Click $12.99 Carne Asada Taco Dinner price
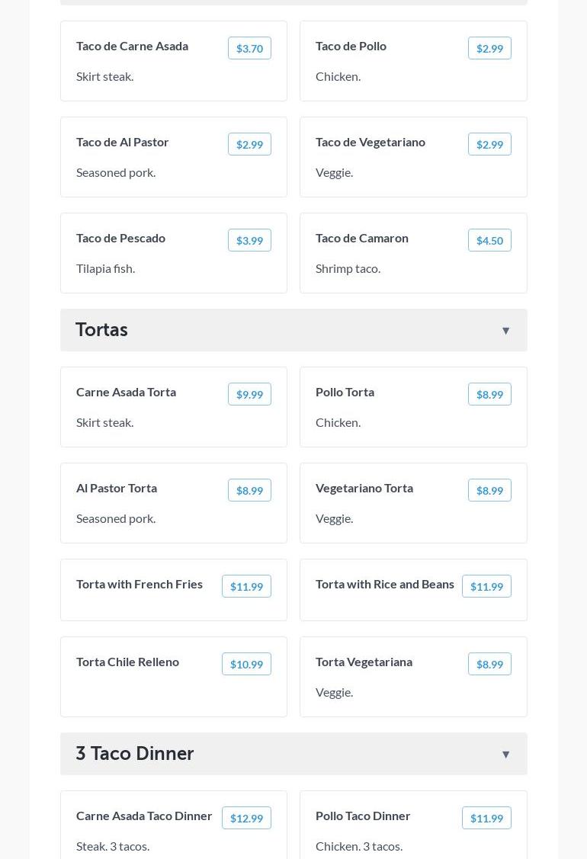This screenshot has width=587, height=859. (246, 819)
